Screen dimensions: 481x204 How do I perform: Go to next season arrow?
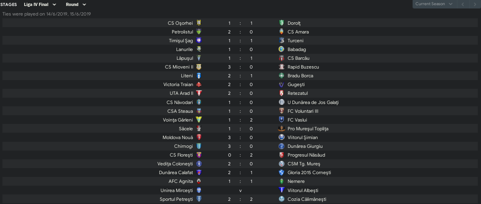pyautogui.click(x=475, y=4)
